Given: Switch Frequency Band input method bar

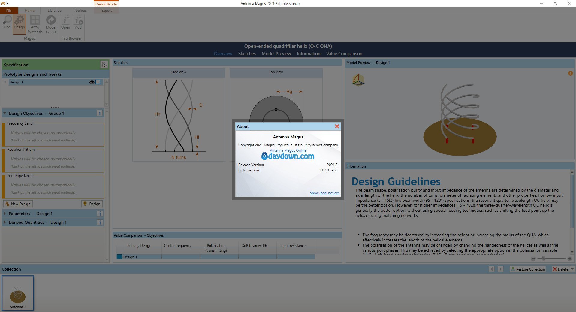Looking at the screenshot, I should click(4, 135).
